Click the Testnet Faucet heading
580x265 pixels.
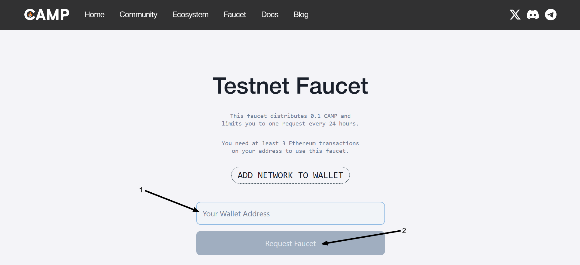290,86
